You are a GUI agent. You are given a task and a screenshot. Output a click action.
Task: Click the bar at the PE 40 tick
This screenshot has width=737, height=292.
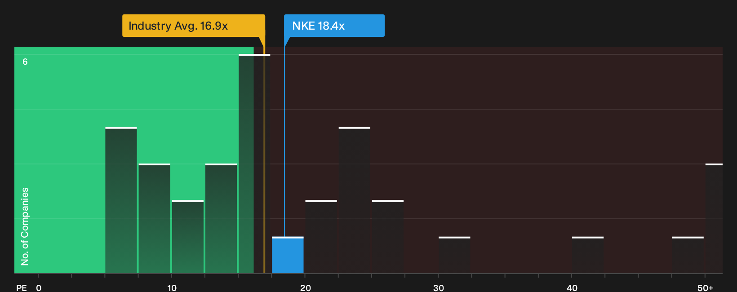[x=588, y=255]
